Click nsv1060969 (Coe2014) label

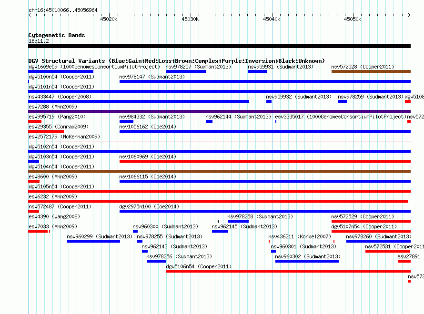148,157
